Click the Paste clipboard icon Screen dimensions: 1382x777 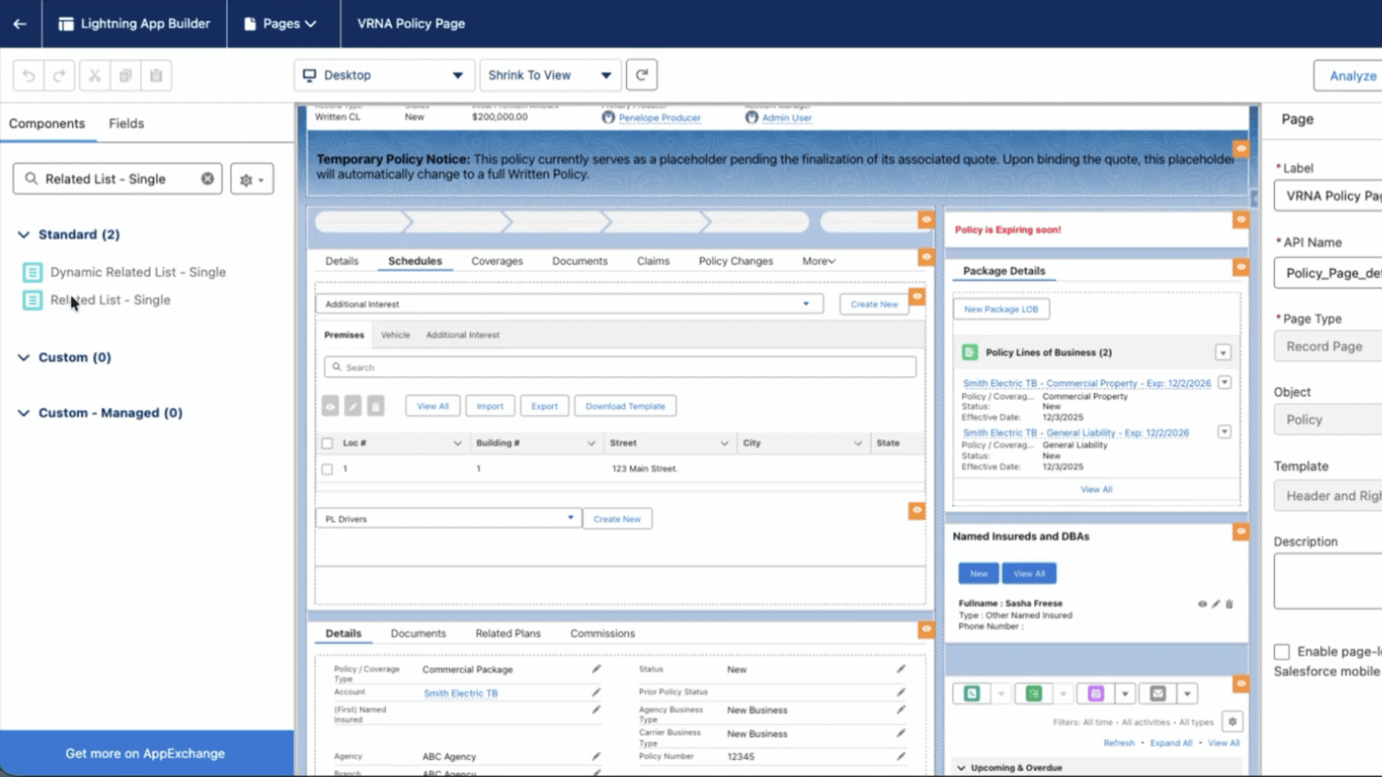point(156,76)
